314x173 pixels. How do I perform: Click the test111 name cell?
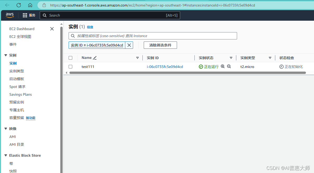coord(88,67)
